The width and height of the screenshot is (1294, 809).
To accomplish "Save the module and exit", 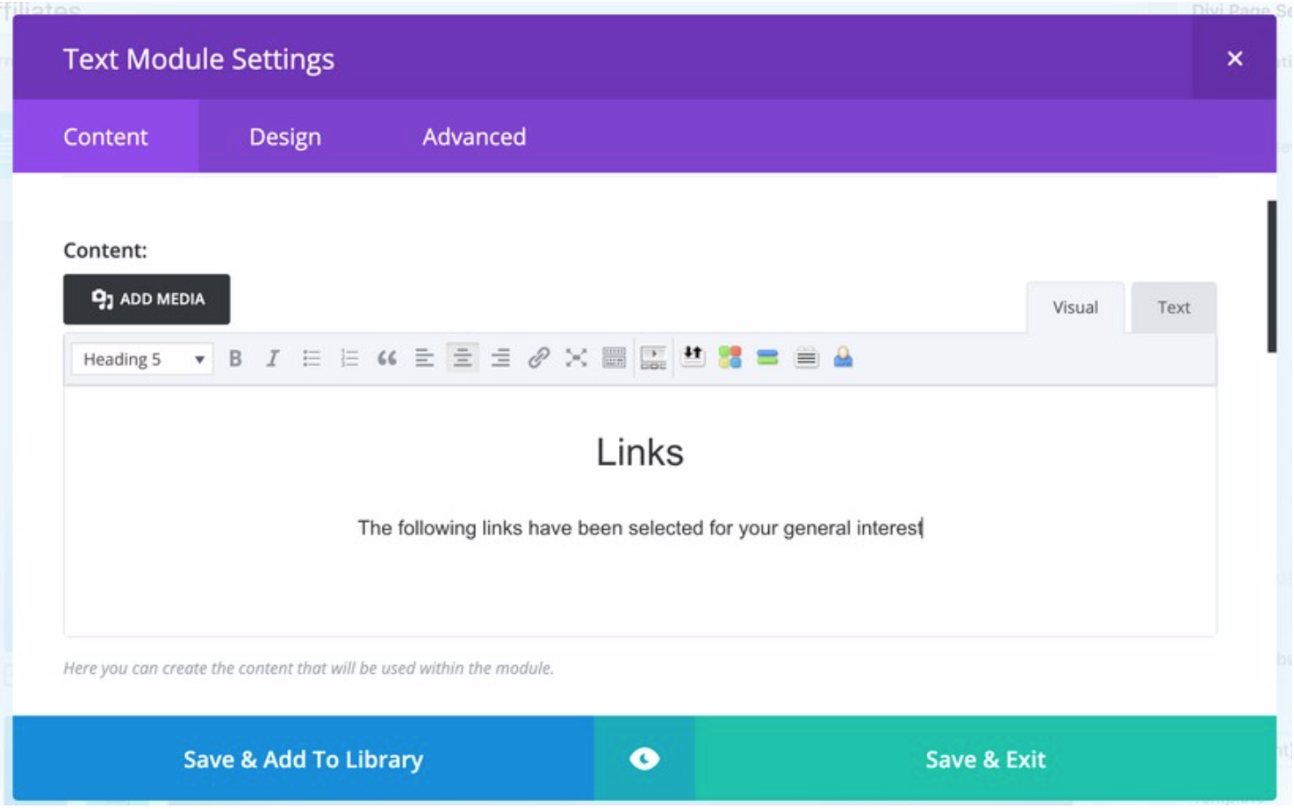I will 987,761.
